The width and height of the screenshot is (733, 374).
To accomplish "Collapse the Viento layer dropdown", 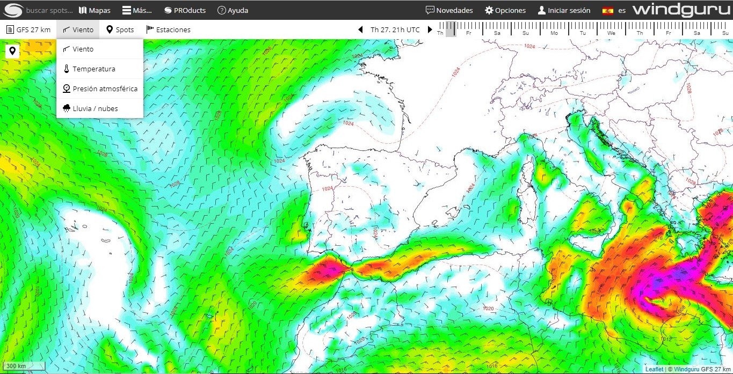I will click(78, 30).
